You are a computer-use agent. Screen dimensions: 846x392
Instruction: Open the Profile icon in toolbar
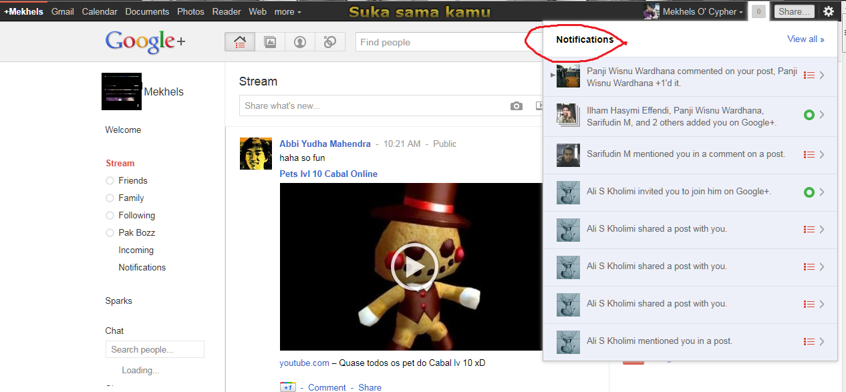(300, 42)
